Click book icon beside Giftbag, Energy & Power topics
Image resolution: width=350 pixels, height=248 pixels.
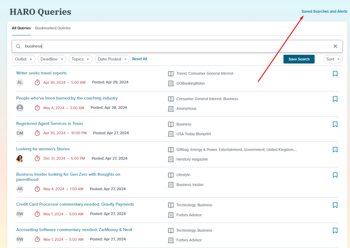pyautogui.click(x=171, y=150)
